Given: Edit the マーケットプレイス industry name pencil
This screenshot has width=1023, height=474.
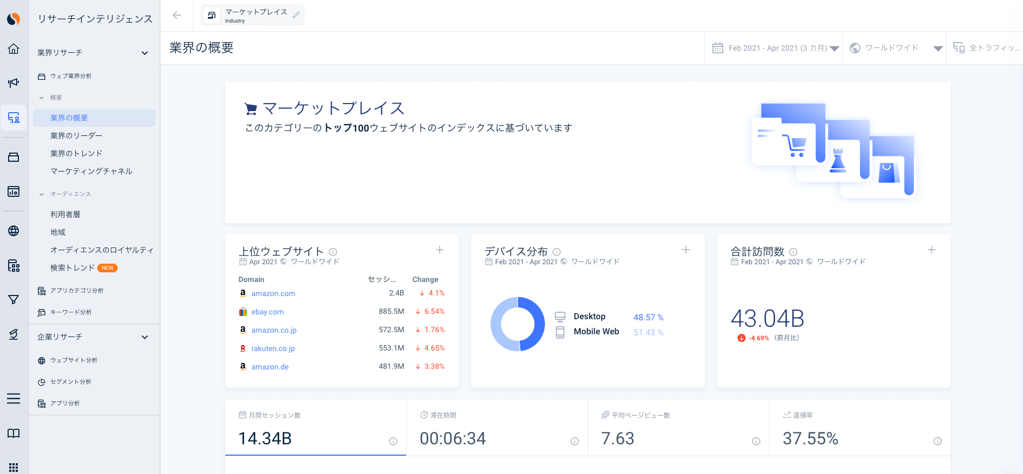Looking at the screenshot, I should pos(296,15).
